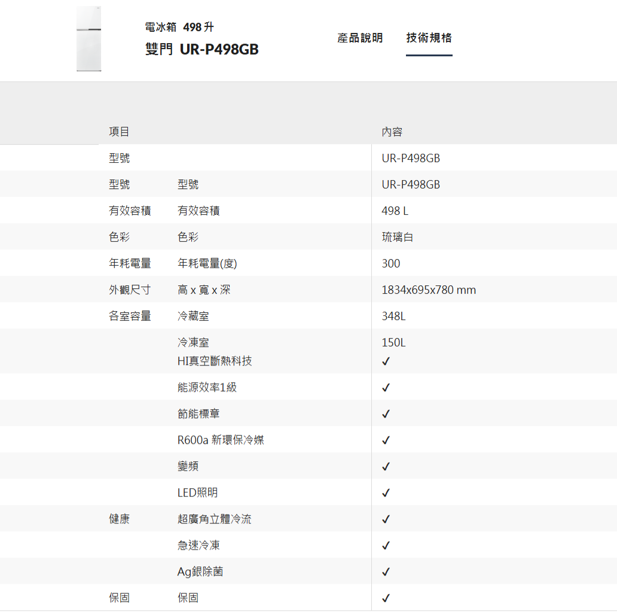This screenshot has width=617, height=612.
Task: Click the 雙門 UR-P498GB product title
Action: pos(202,50)
